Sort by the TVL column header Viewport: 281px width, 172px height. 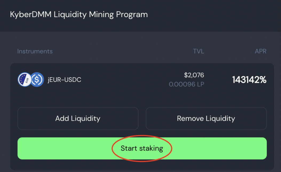click(199, 51)
